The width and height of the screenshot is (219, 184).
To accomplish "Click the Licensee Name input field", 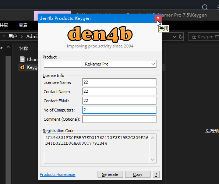I will tap(119, 82).
